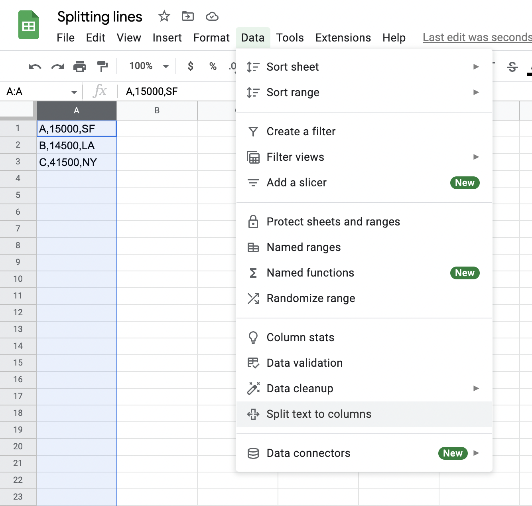This screenshot has width=532, height=506.
Task: Expand the Sort sheet submenu
Action: (x=476, y=67)
